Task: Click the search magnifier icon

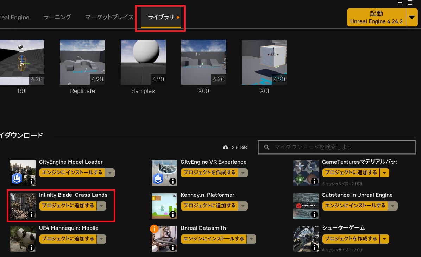Action: (x=266, y=147)
